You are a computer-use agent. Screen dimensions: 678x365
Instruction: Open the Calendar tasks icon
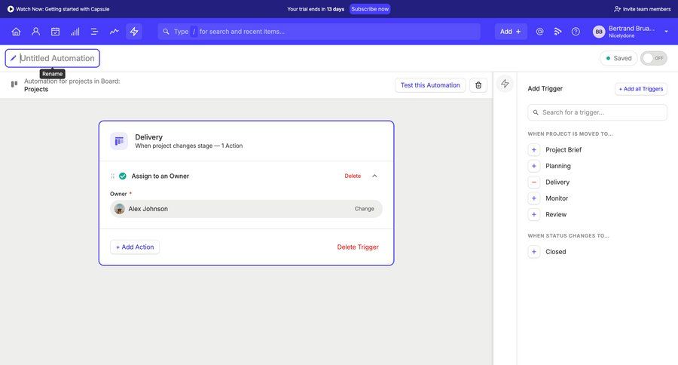(55, 32)
